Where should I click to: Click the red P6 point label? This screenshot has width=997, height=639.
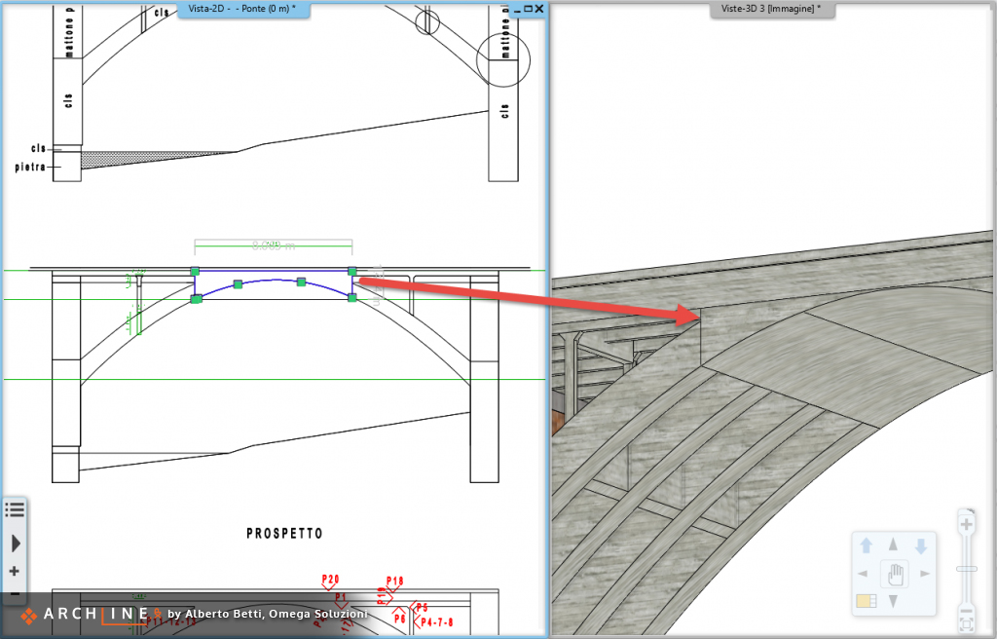coord(399,619)
